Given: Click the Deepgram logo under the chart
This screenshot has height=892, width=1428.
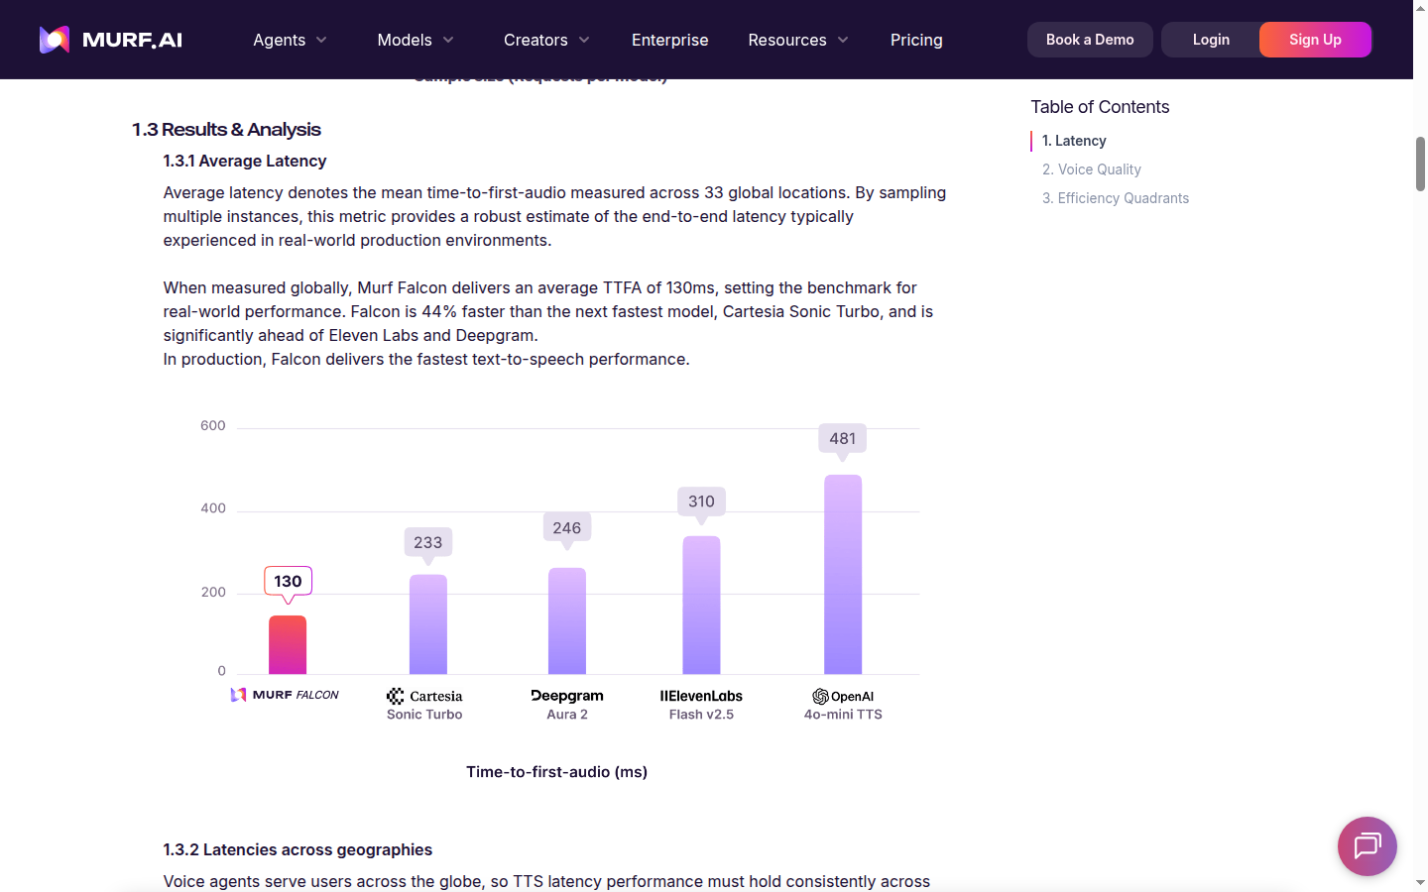Looking at the screenshot, I should pyautogui.click(x=567, y=696).
